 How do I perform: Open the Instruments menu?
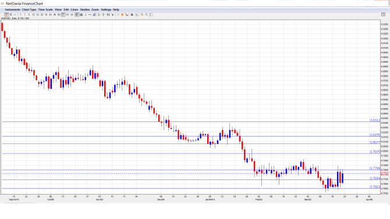coord(12,9)
